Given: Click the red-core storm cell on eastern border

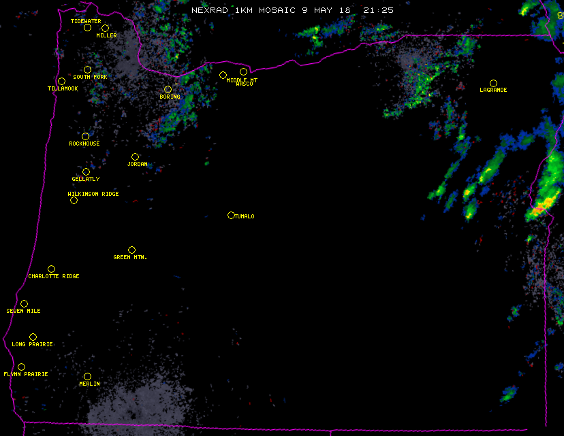Looking at the screenshot, I should coord(544,203).
